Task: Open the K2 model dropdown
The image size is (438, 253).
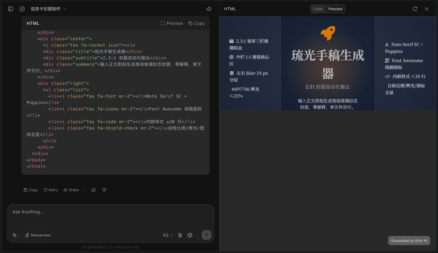Action: pos(167,235)
